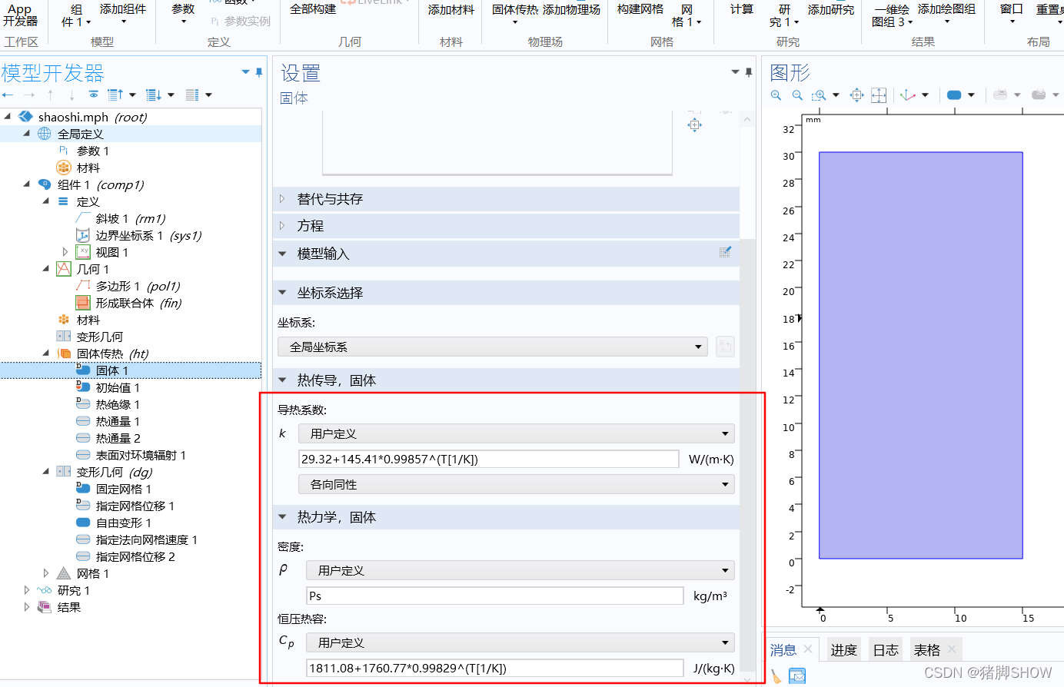Open the 恒压热容 Cp 用户定义 dropdown
This screenshot has height=687, width=1064.
(x=520, y=642)
